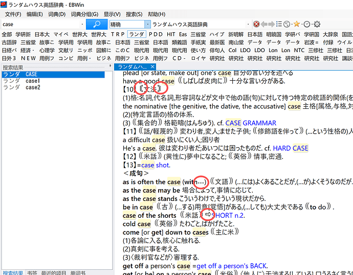Screen dimensions: 353x275
Task: Select the NTC dictionary button
Action: (299, 51)
